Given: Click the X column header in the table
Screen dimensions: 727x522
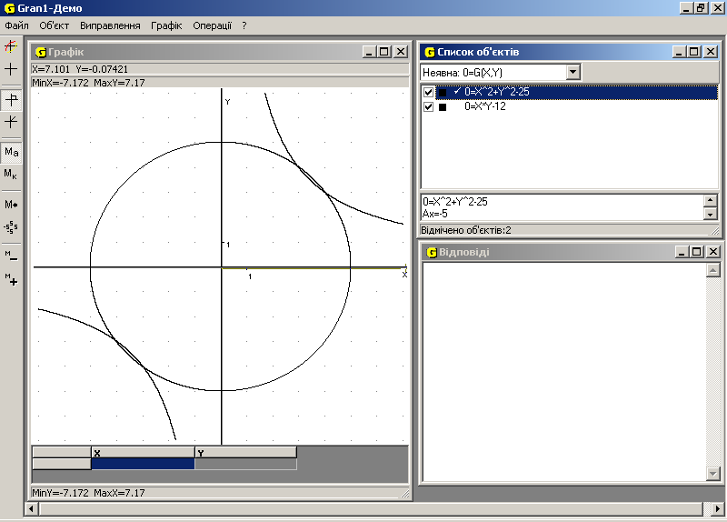Looking at the screenshot, I should (143, 452).
